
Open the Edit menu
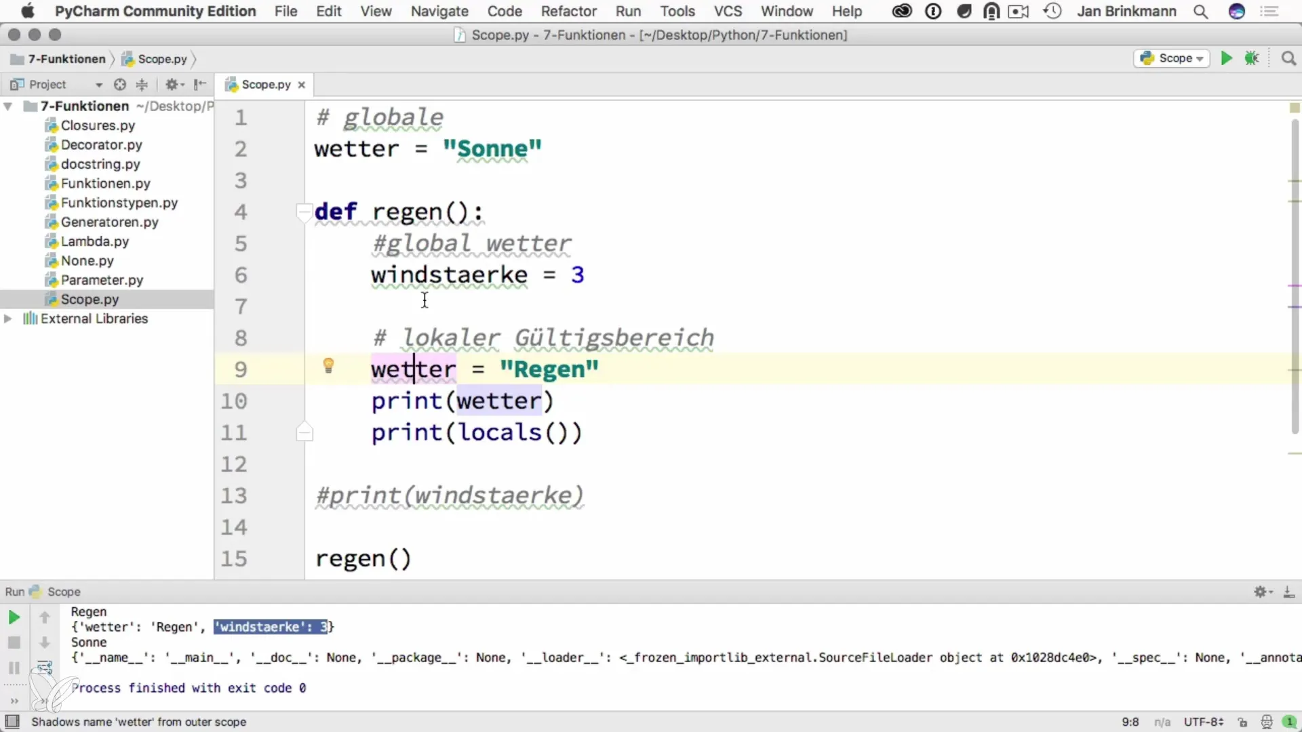pos(328,12)
